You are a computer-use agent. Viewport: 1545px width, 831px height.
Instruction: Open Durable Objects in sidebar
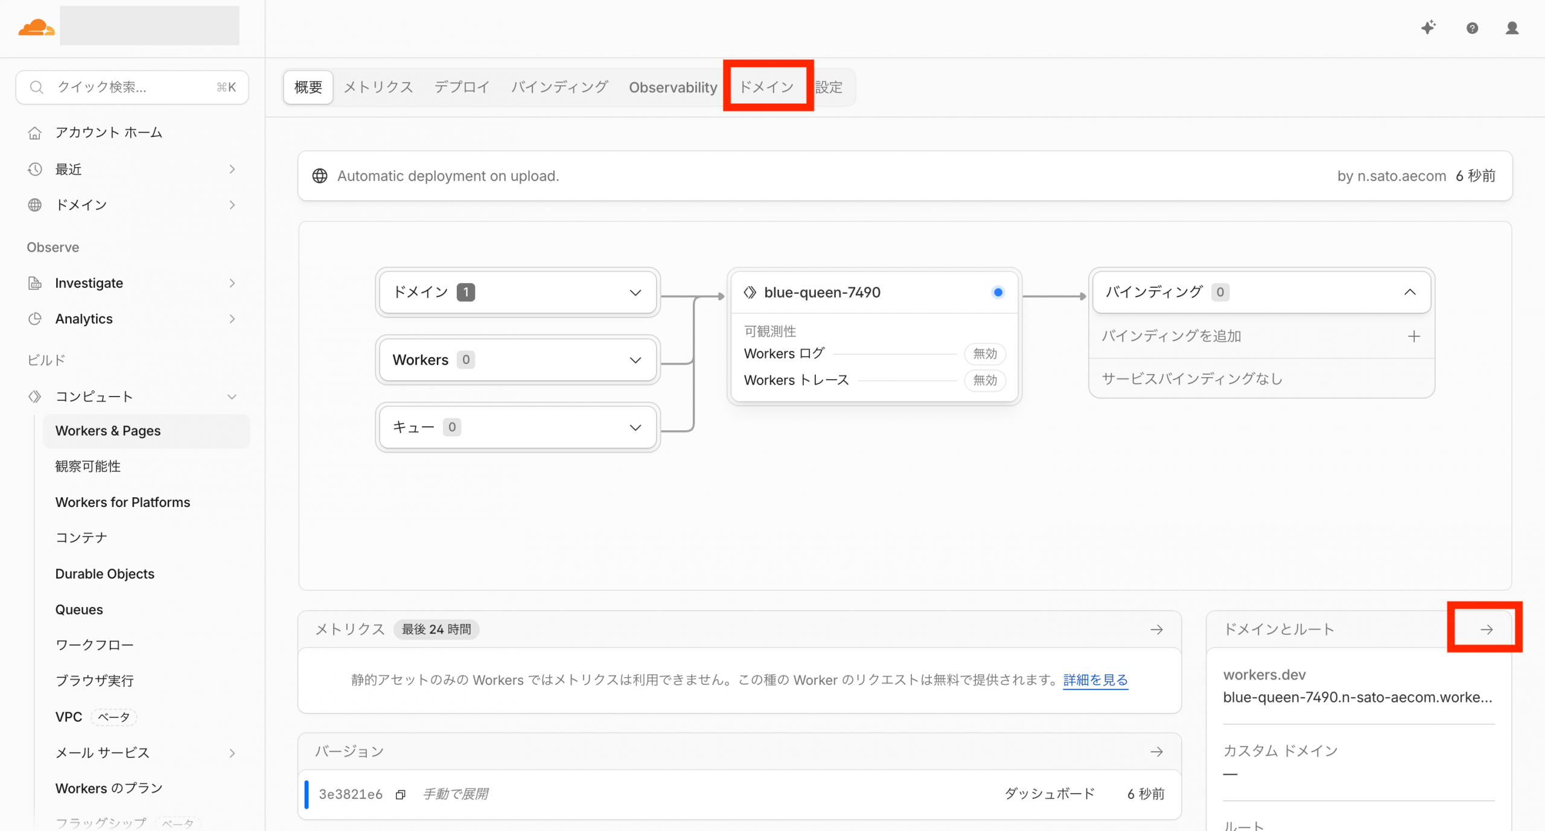click(105, 574)
